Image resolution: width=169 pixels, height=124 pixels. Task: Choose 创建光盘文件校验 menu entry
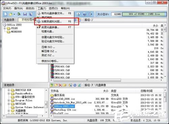click(55, 37)
